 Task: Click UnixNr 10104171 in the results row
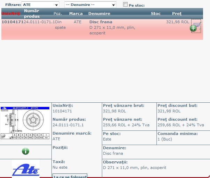[13, 22]
